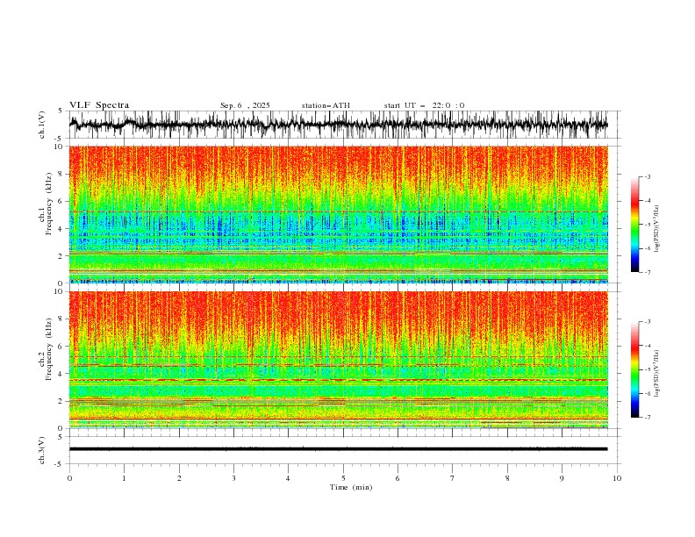
Task: Click the ch.1 color bar "log(PSD)(V²/Hz)" label
Action: (x=657, y=229)
